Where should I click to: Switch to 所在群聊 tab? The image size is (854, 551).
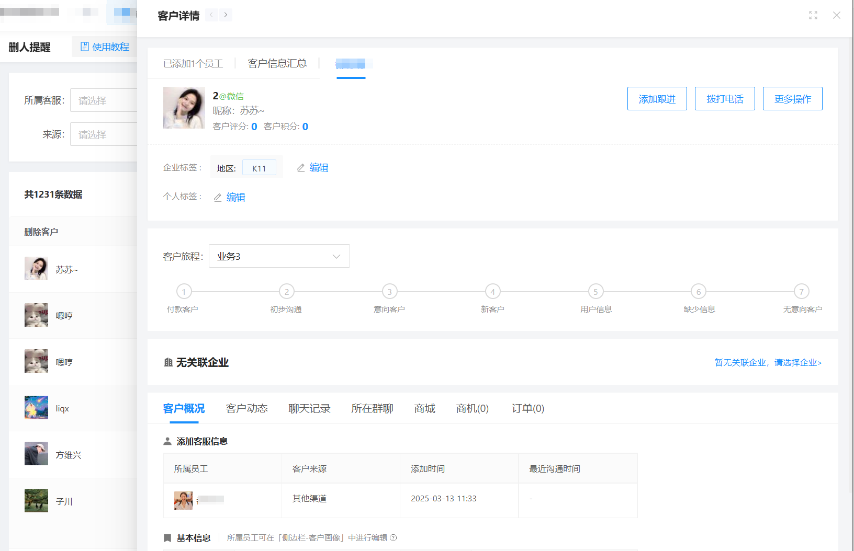tap(372, 408)
